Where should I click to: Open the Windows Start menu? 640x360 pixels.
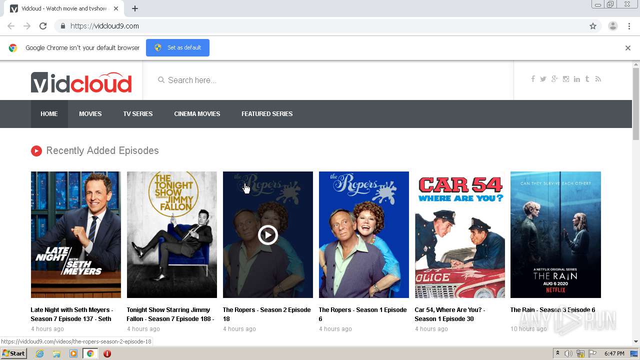(x=14, y=353)
